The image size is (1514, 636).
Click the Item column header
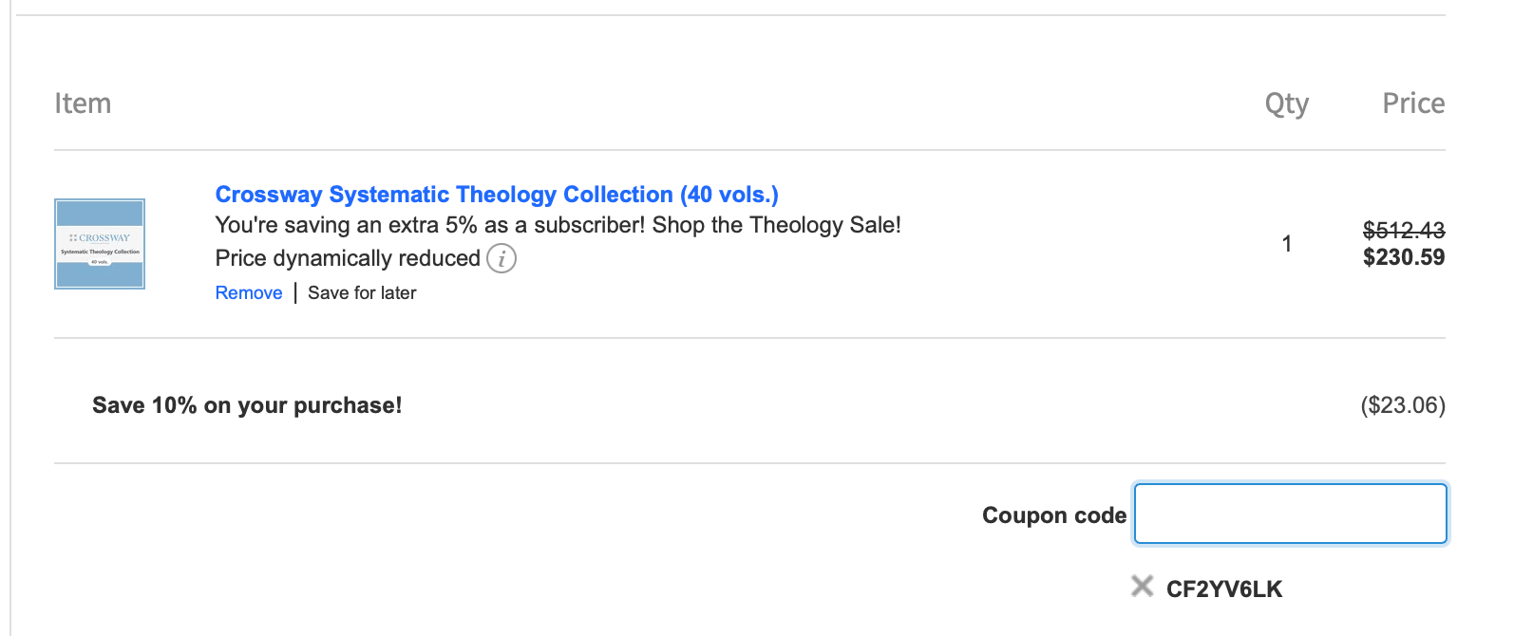point(83,103)
